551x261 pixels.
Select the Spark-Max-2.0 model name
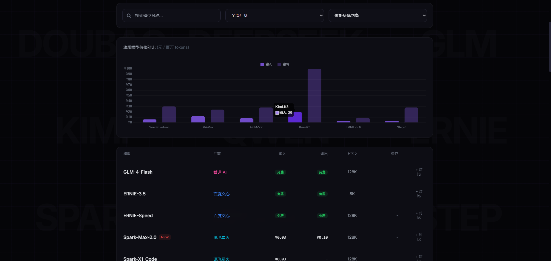point(140,237)
